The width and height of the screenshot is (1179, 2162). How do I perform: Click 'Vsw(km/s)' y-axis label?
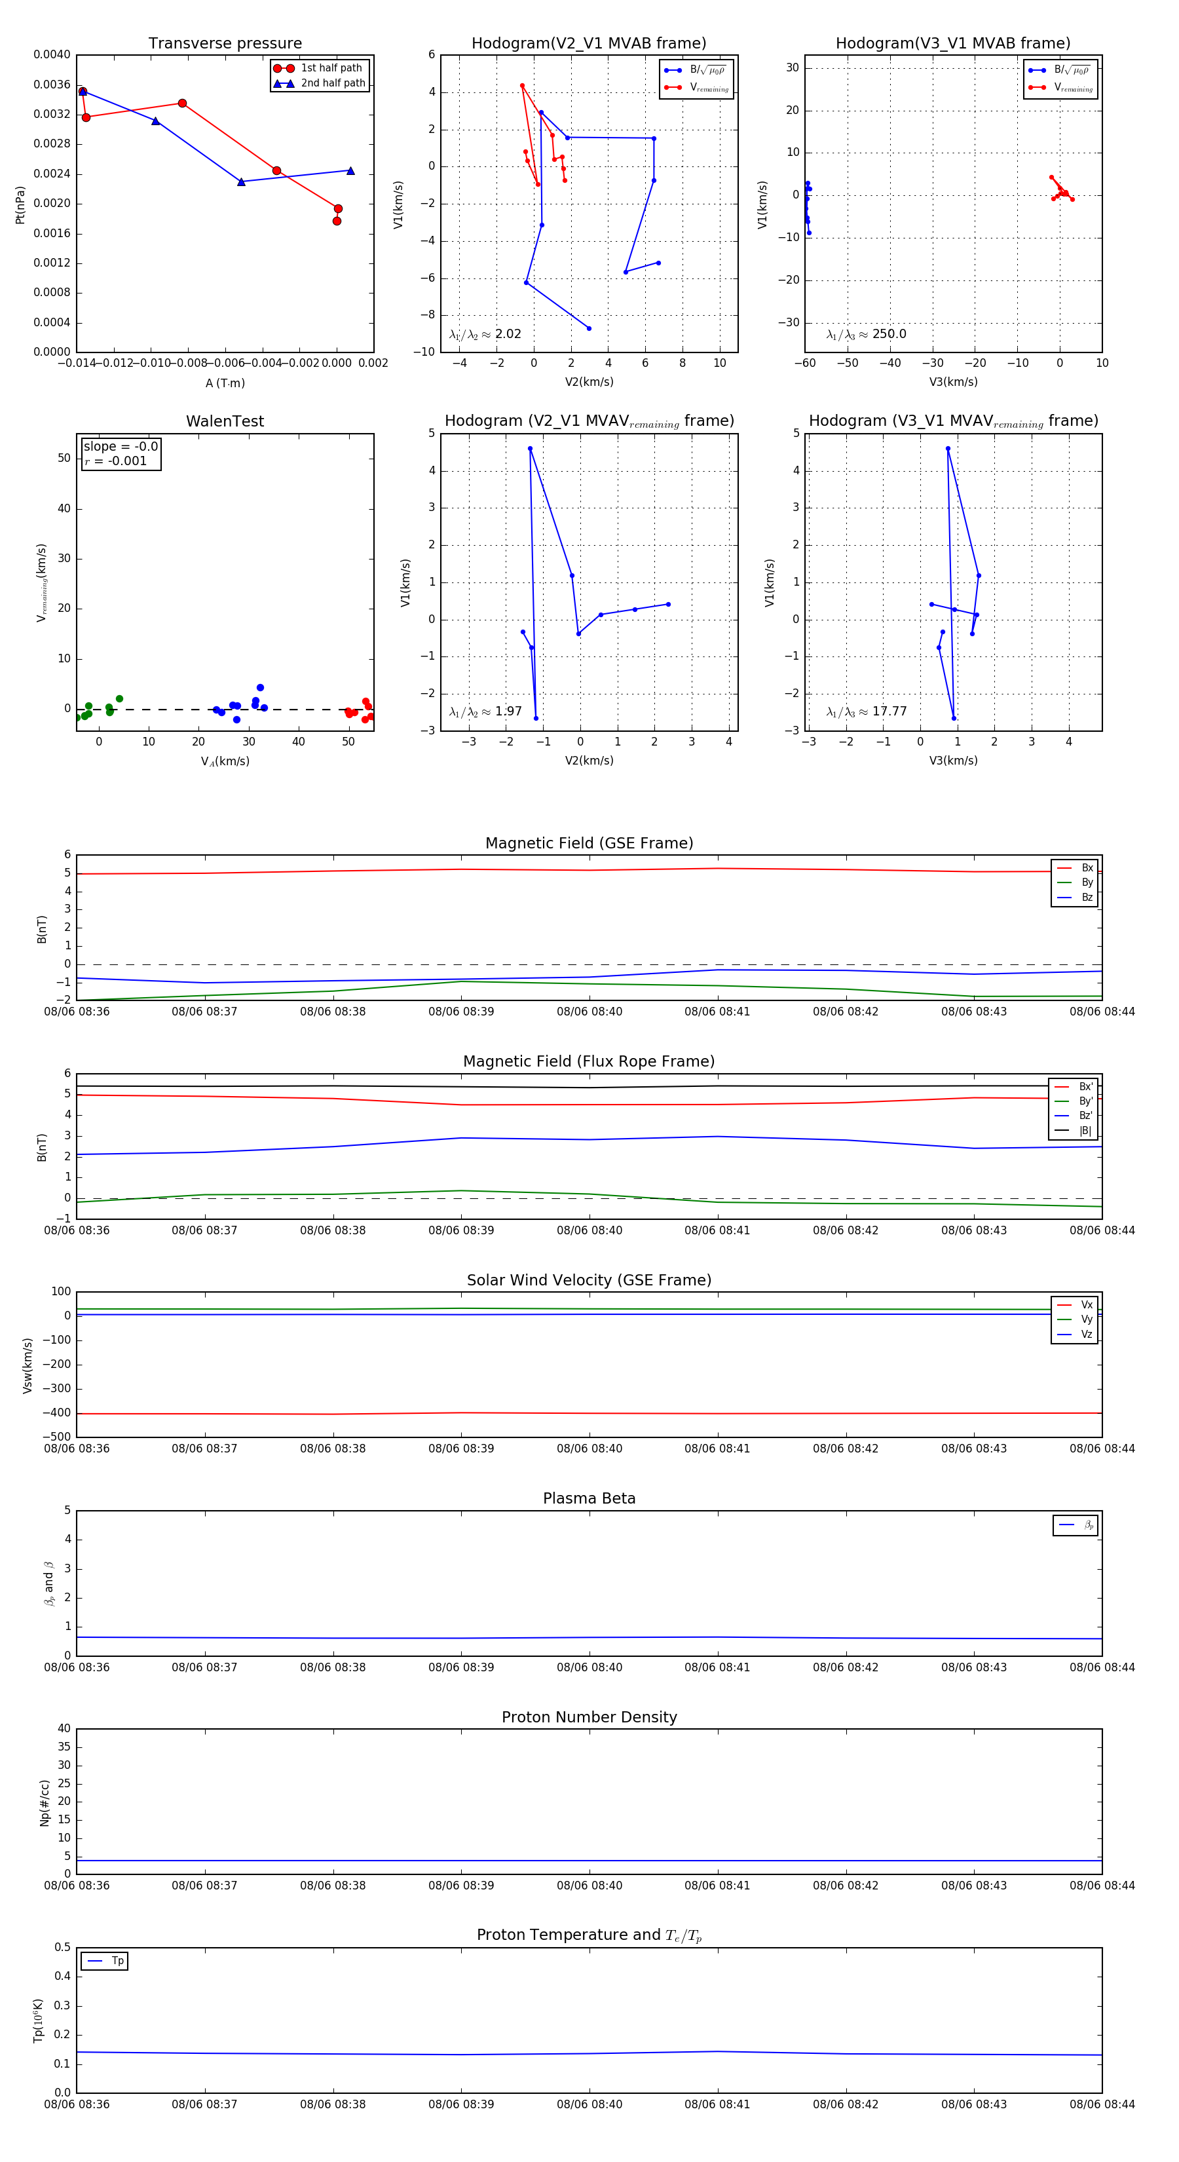(x=28, y=1365)
